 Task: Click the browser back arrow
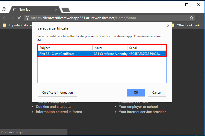tap(5, 18)
